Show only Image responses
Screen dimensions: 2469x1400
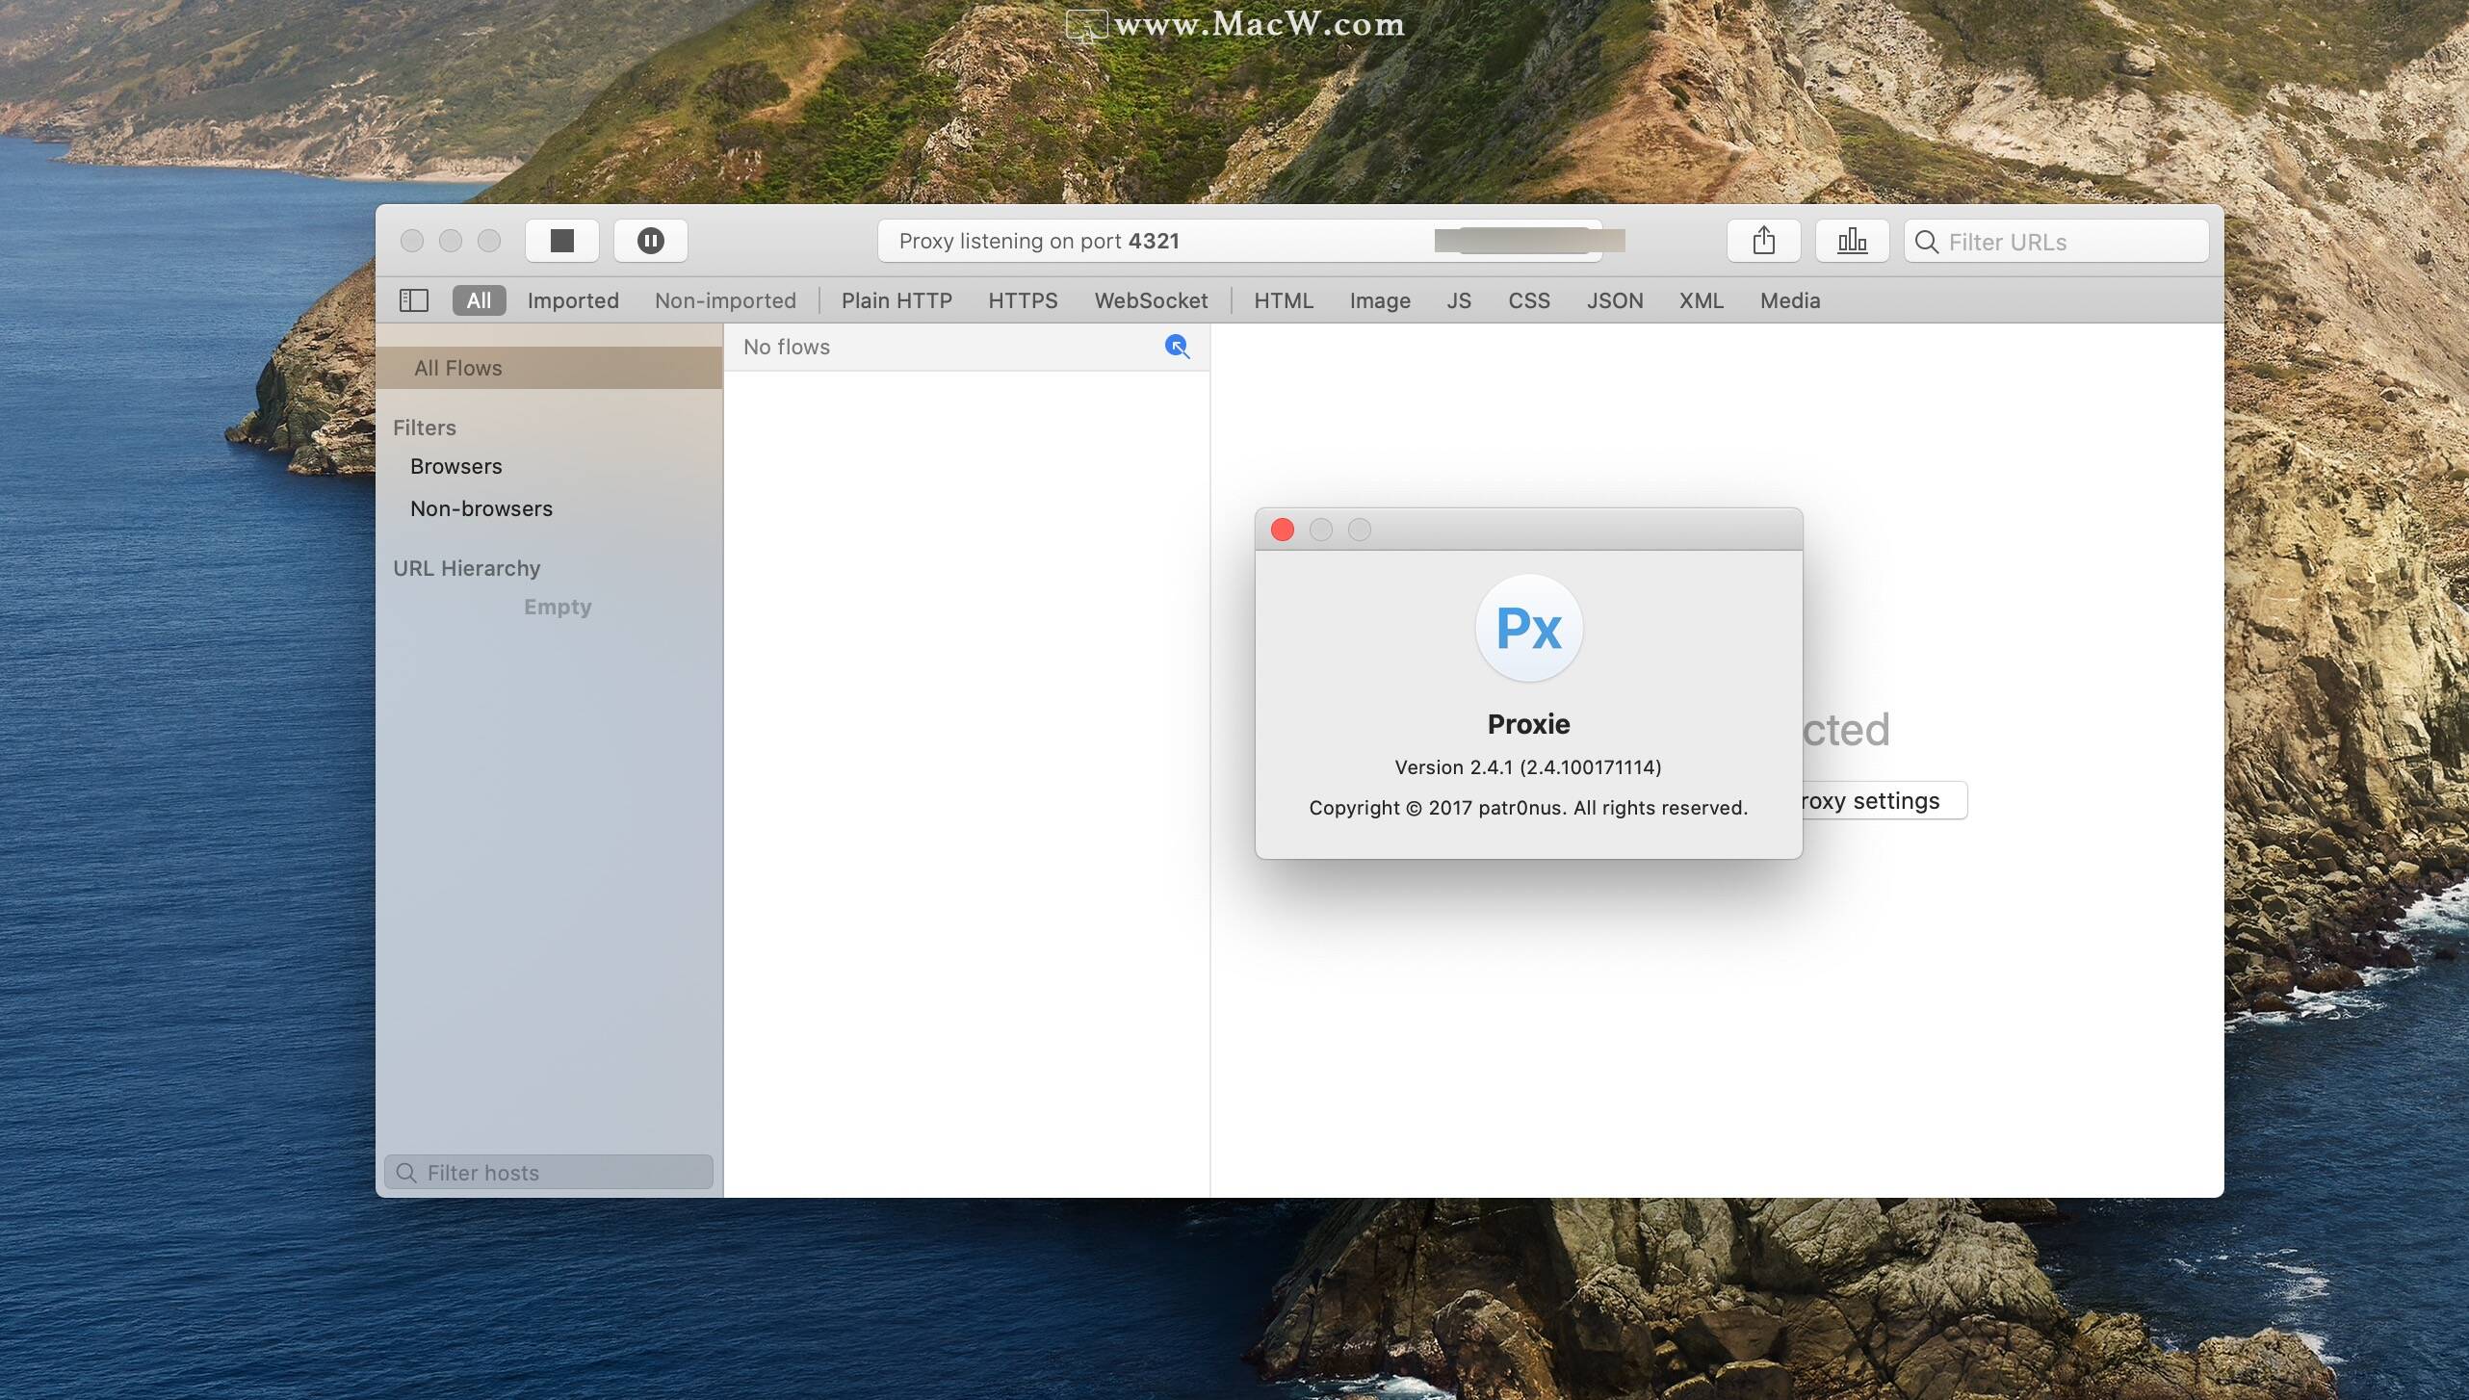(1380, 300)
